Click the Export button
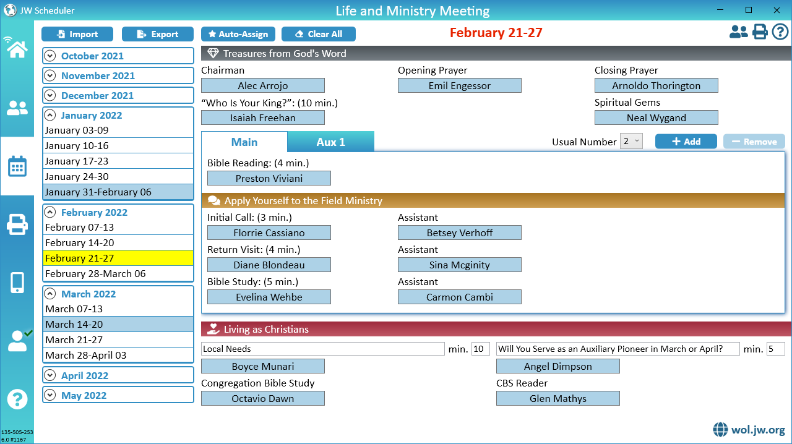 pos(158,34)
